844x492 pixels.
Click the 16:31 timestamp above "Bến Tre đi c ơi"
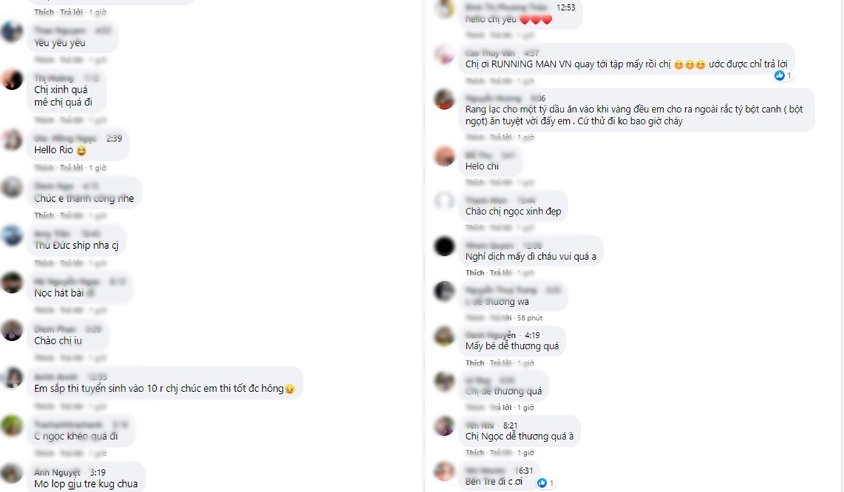pyautogui.click(x=525, y=470)
